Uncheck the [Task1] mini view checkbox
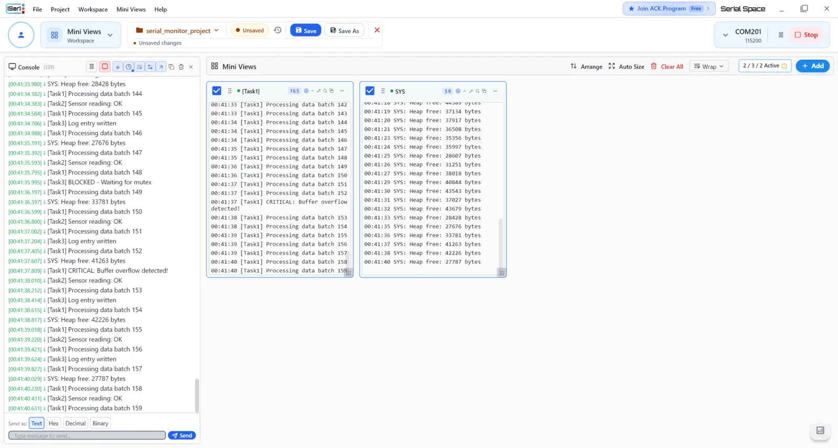This screenshot has width=838, height=448. click(216, 91)
